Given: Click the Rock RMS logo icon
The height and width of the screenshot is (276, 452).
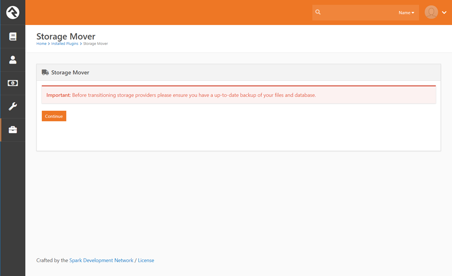Looking at the screenshot, I should 13,13.
